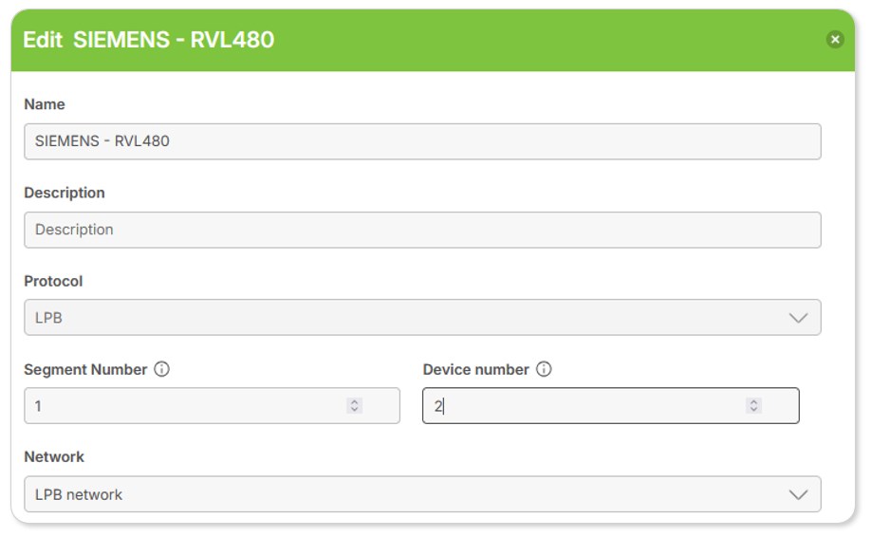Screen dimensions: 871x537
Task: Click the Protocol field label
Action: point(53,281)
